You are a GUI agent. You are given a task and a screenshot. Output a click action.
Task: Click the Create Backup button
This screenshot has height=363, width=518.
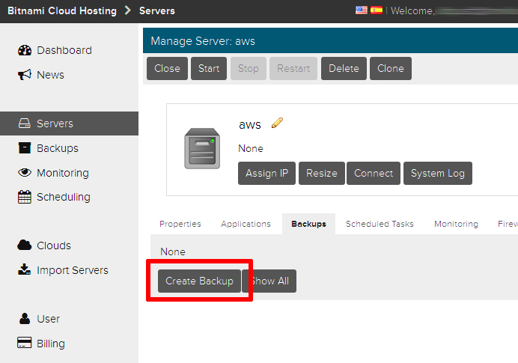[x=199, y=281]
